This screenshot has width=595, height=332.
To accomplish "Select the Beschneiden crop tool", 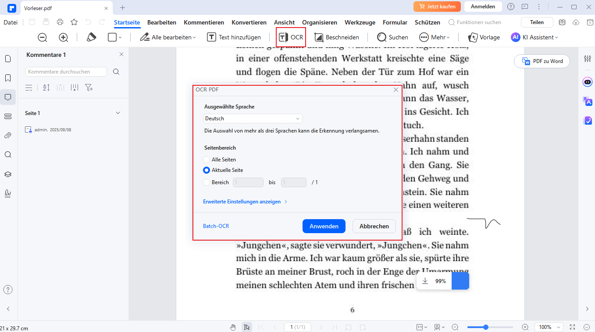I will click(x=336, y=37).
